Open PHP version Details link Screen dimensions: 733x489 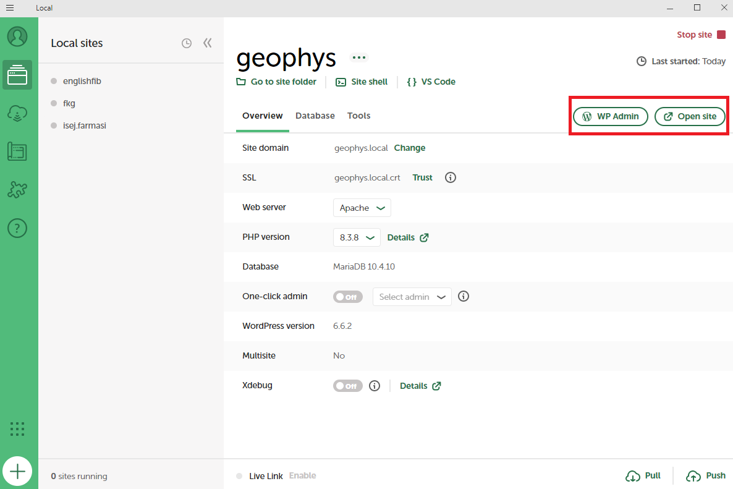coord(408,237)
